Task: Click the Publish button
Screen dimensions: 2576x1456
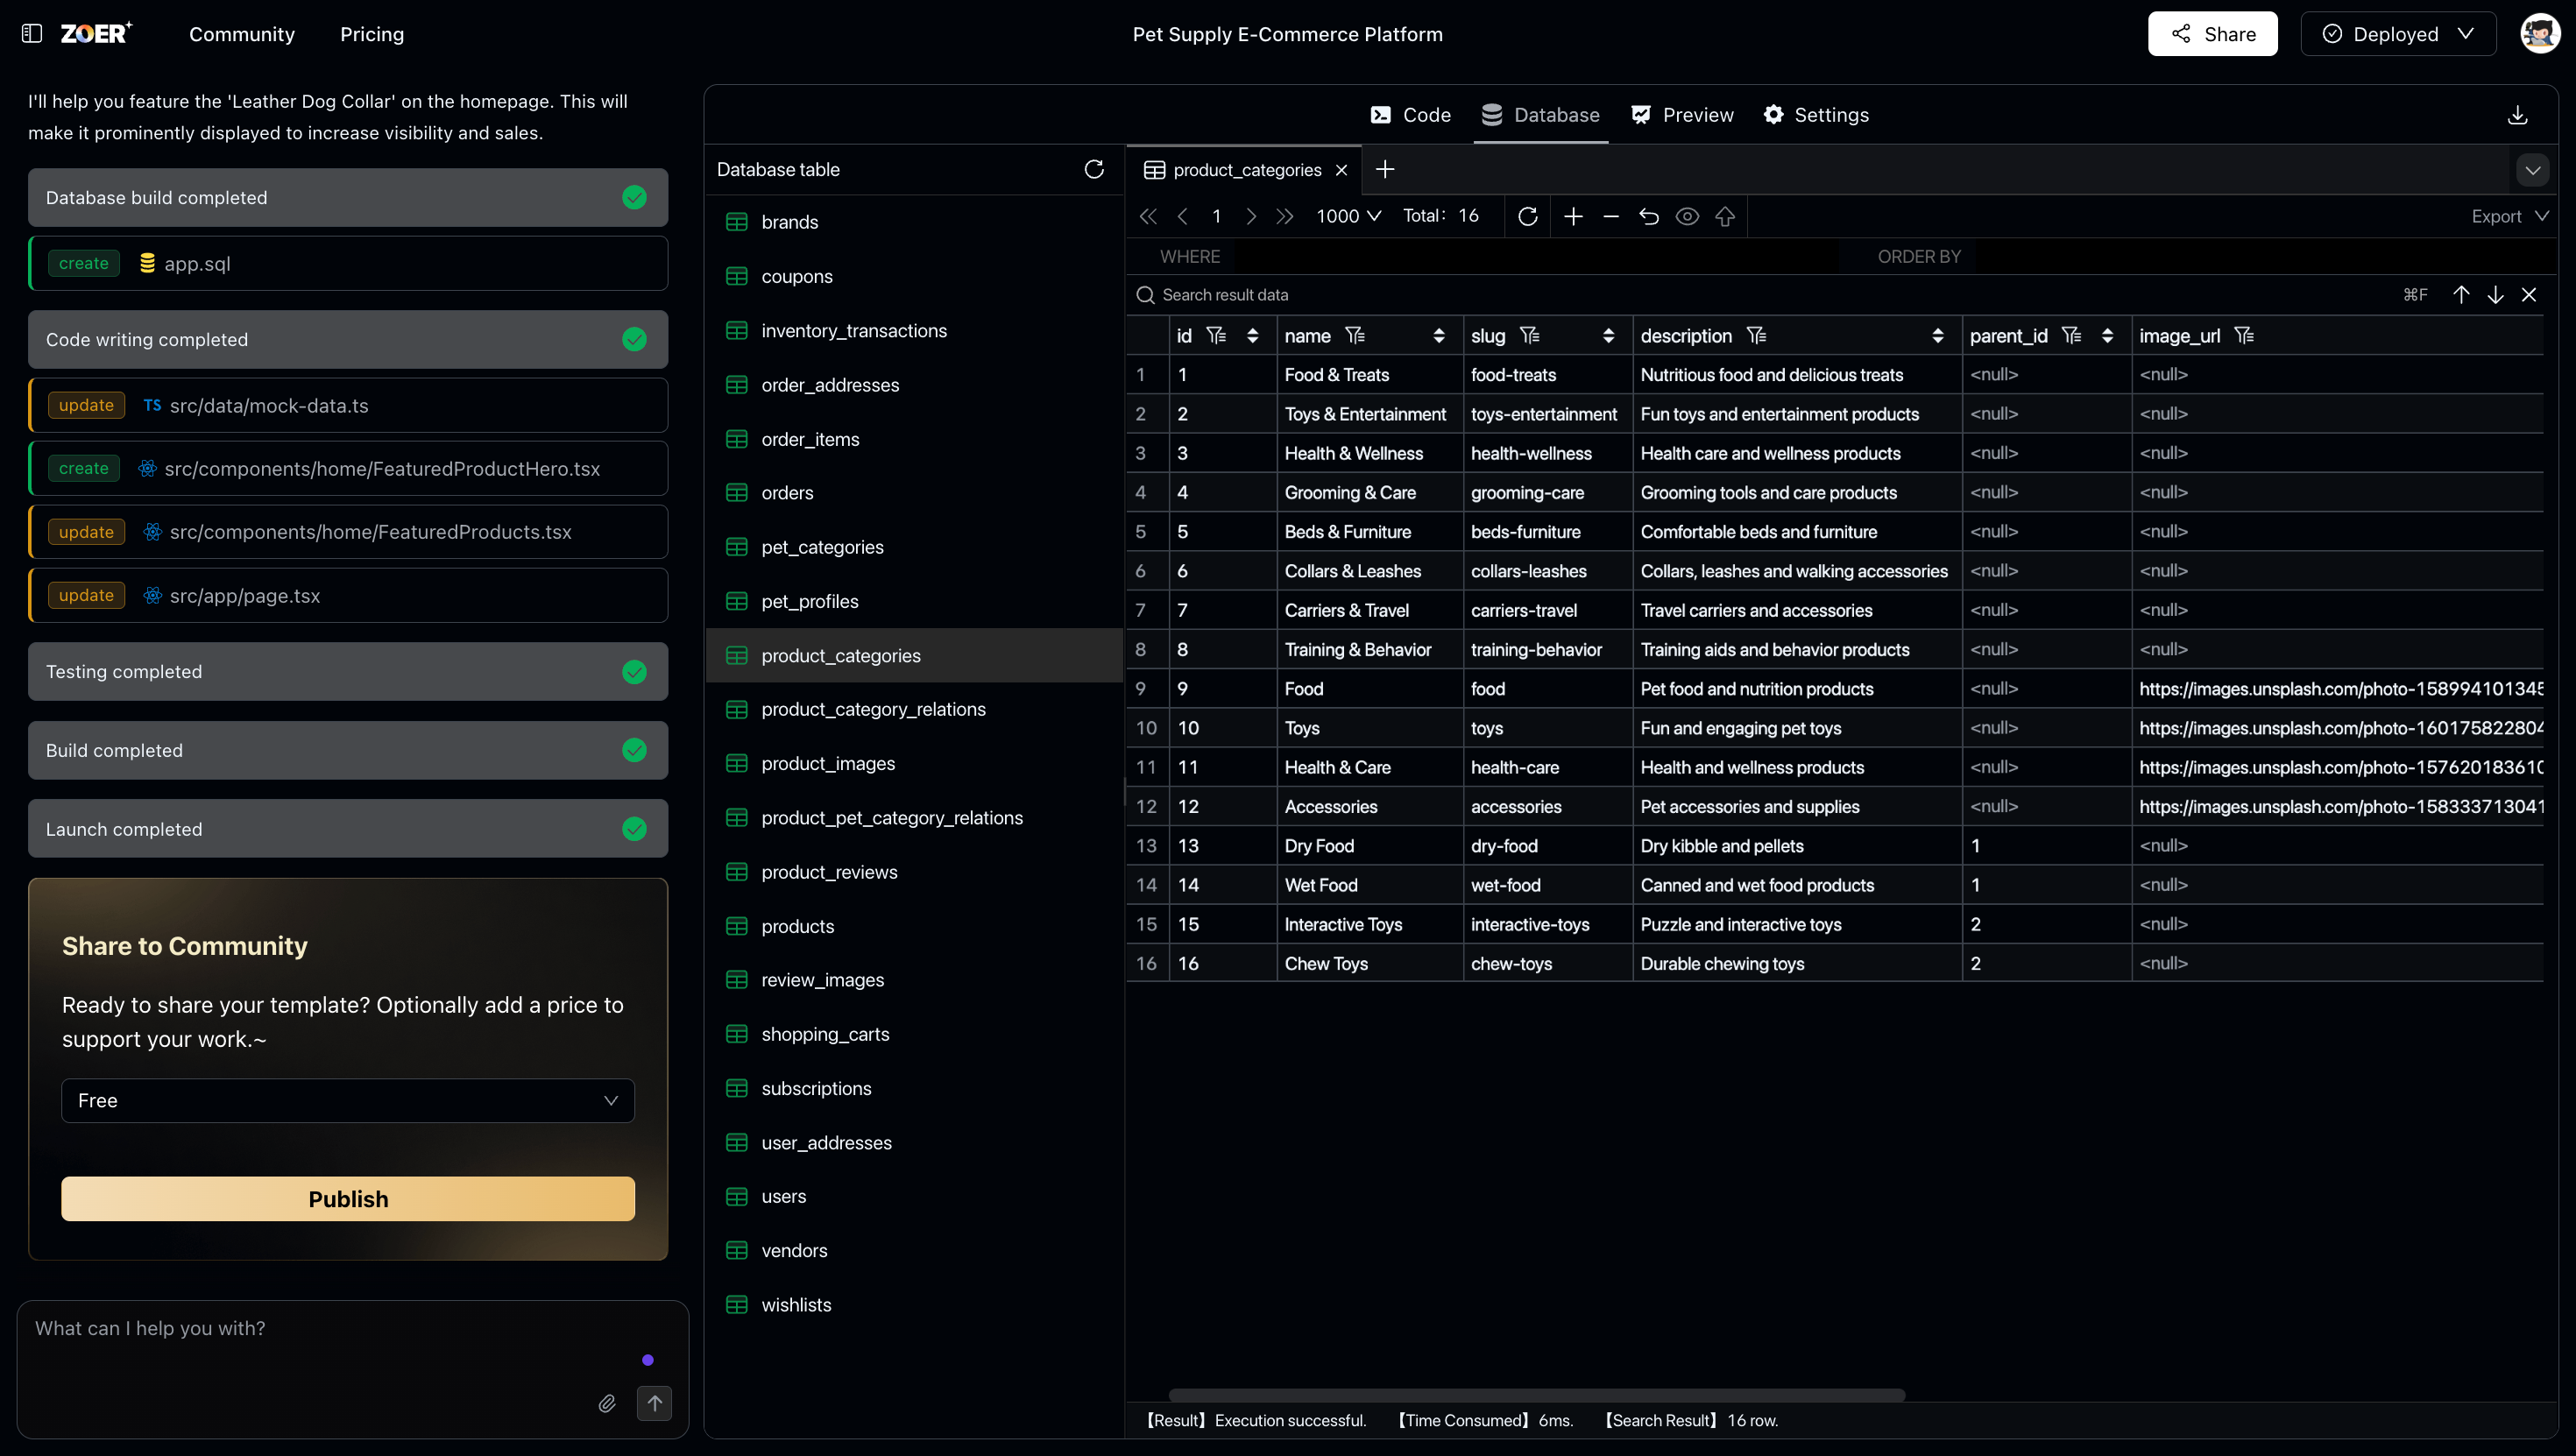Action: [347, 1198]
